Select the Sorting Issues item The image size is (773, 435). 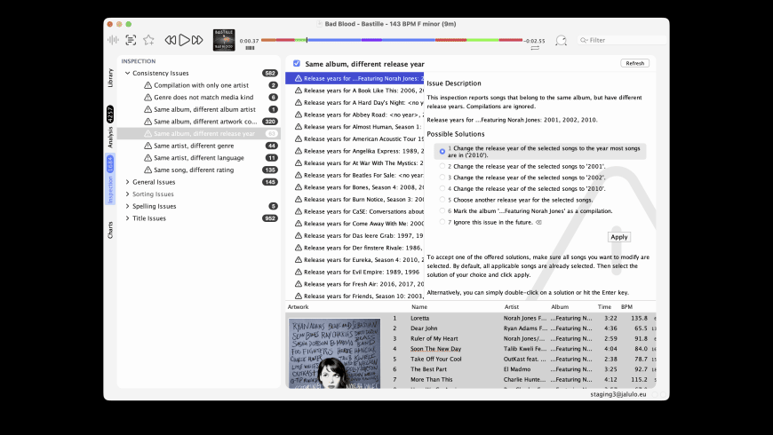coord(199,194)
